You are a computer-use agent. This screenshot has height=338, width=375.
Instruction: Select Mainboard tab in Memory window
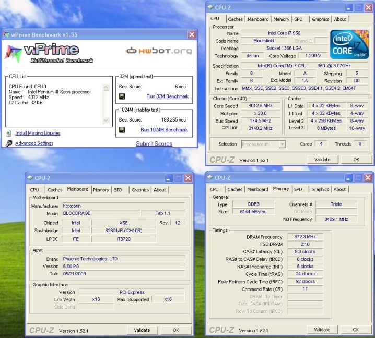257,189
